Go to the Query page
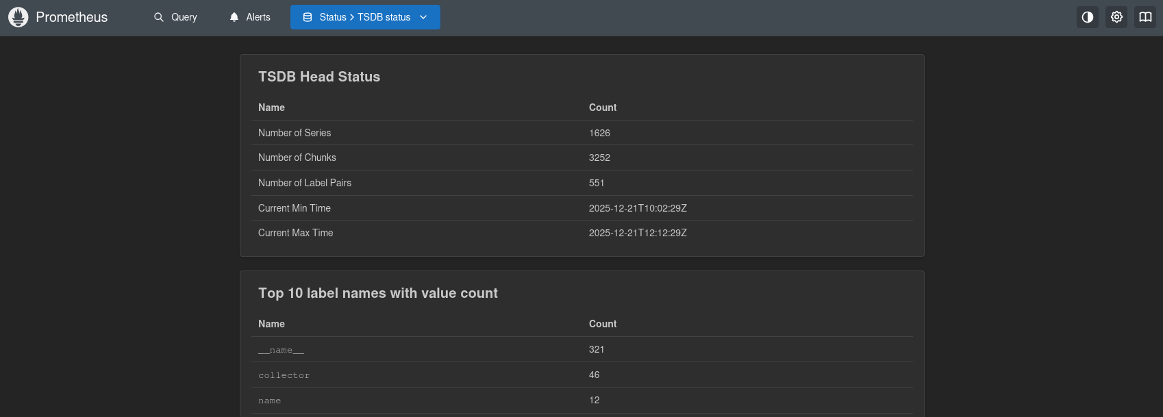Image resolution: width=1163 pixels, height=417 pixels. 175,17
